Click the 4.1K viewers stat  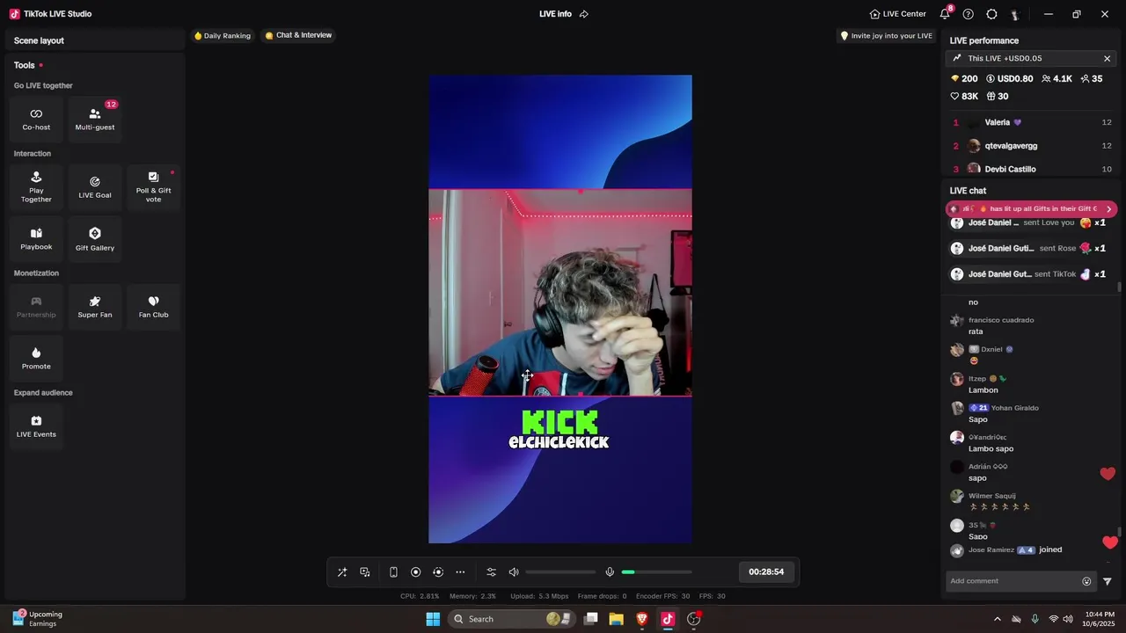coord(1057,78)
